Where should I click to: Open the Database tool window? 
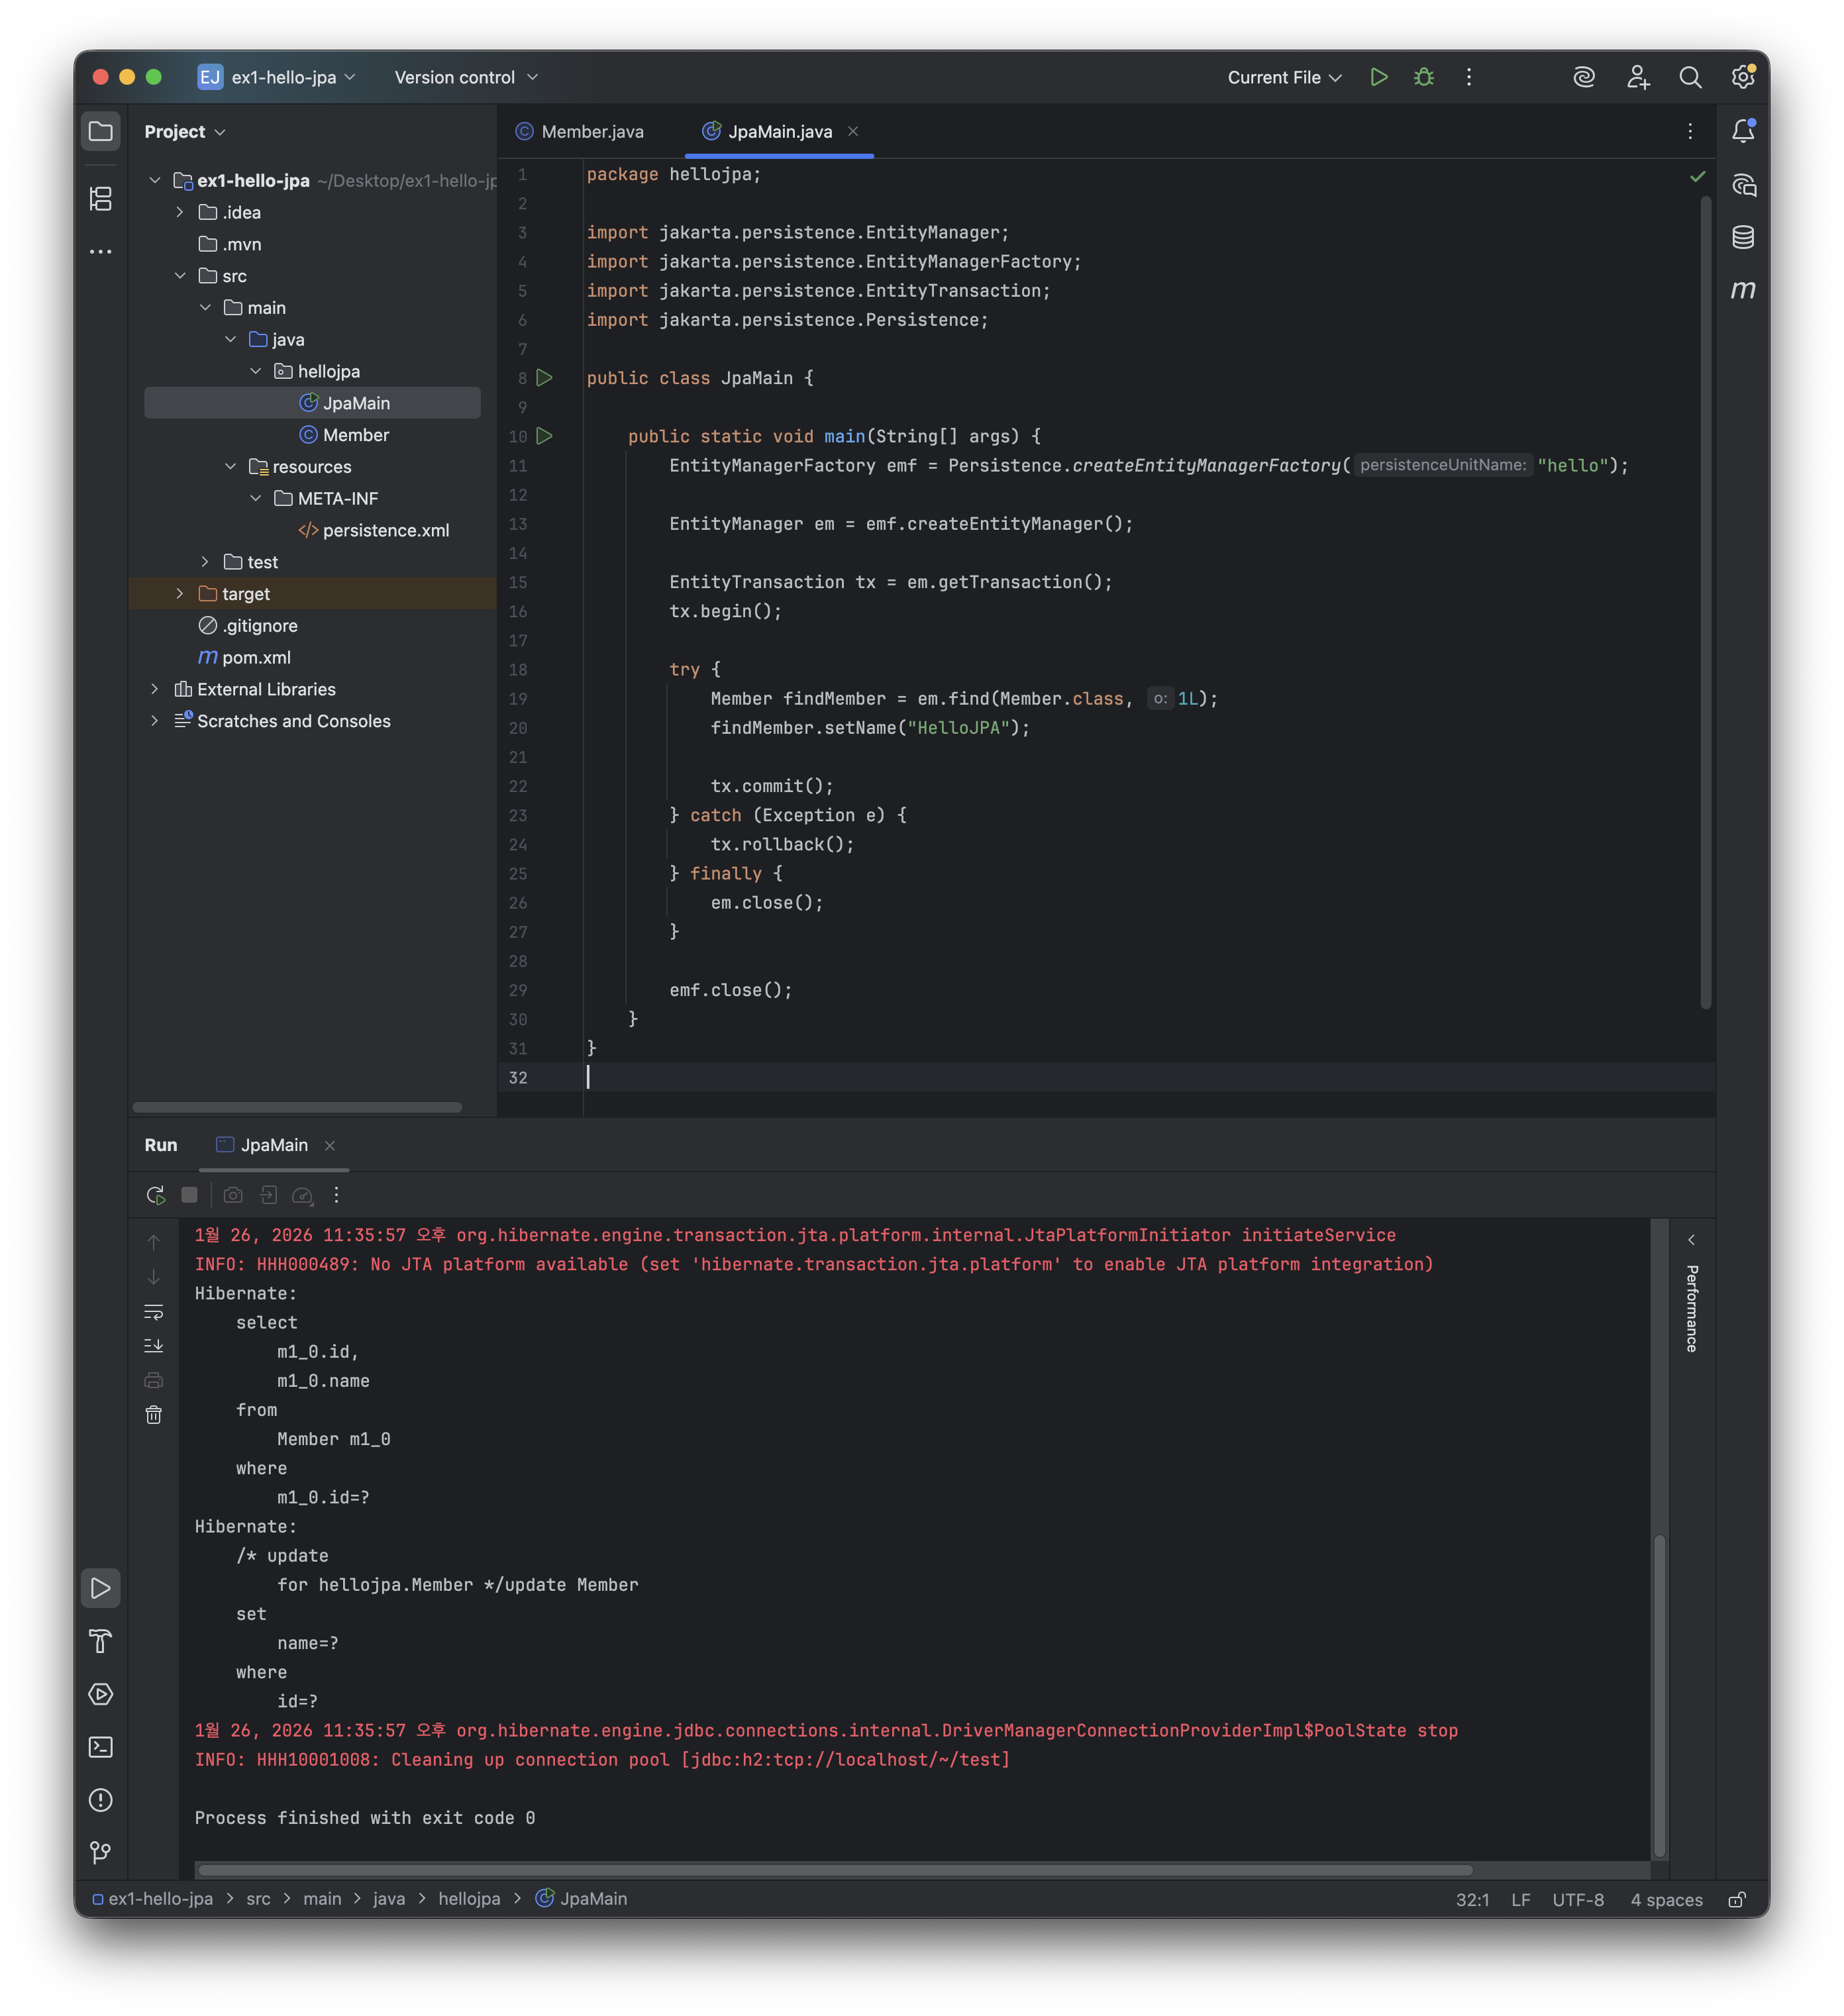pyautogui.click(x=1743, y=237)
